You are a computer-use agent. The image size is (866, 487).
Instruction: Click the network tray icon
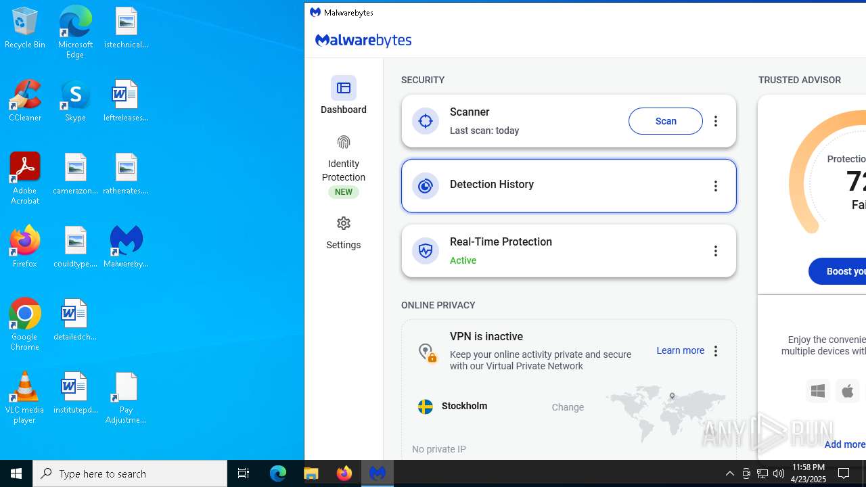762,473
